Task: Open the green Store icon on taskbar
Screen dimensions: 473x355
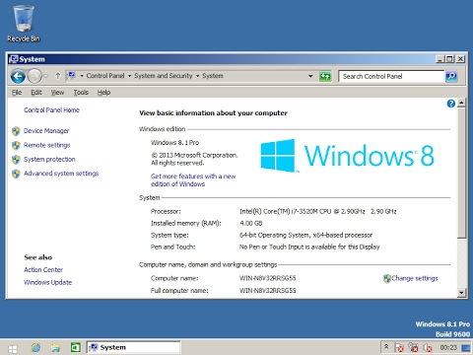Action: [x=76, y=347]
